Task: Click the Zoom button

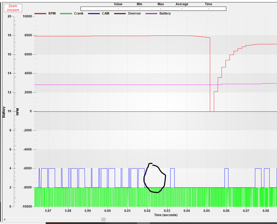Action: (x=13, y=6)
